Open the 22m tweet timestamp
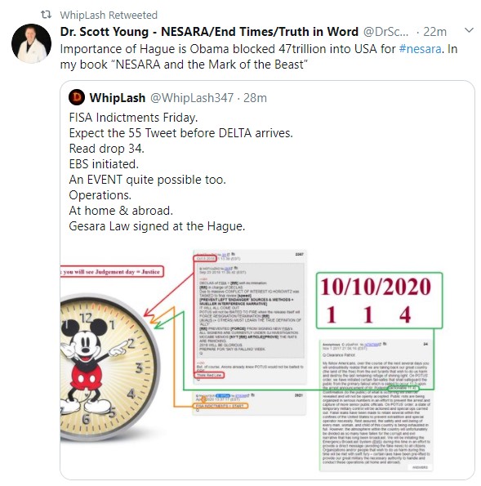This screenshot has height=486, width=481. (x=434, y=32)
